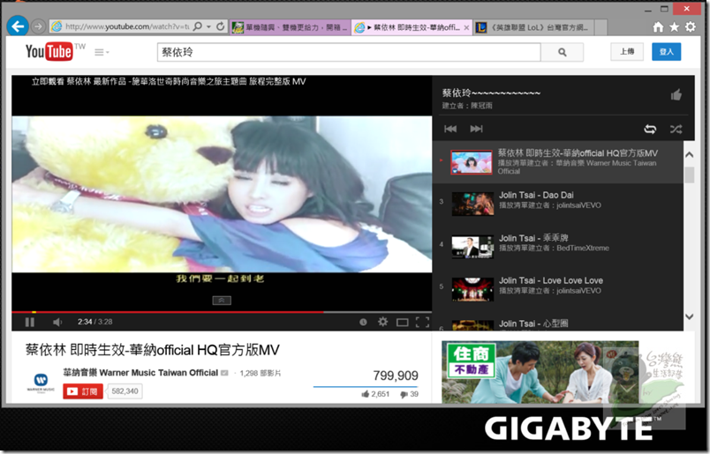710x454 pixels.
Task: Click the address bar search magnifier
Action: 198,26
